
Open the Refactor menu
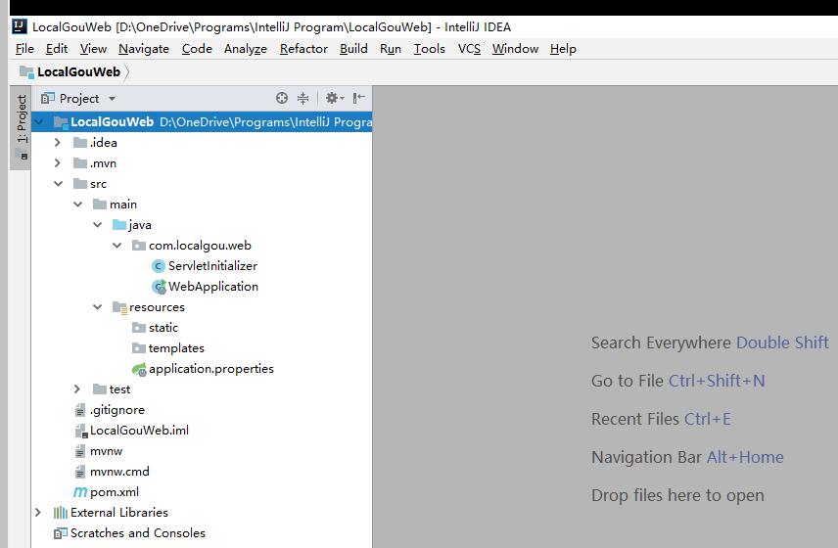tap(303, 49)
